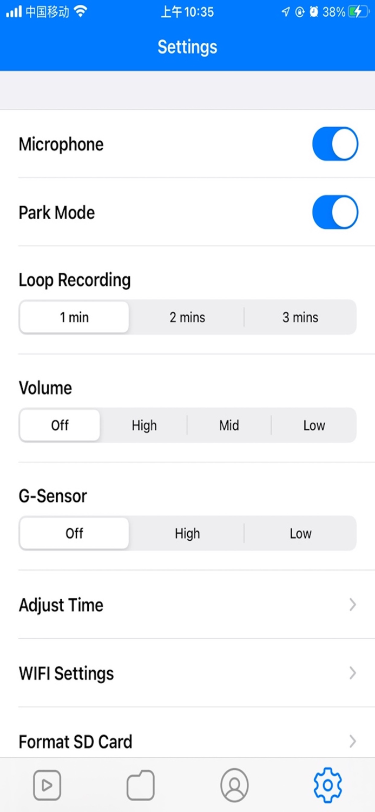The width and height of the screenshot is (375, 812).
Task: Tap the location arrow status icon
Action: [x=286, y=12]
